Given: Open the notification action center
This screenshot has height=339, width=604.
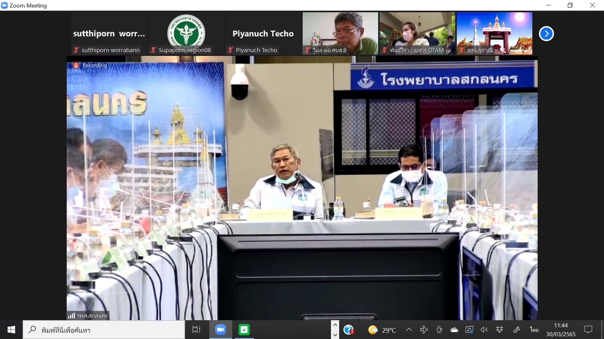Looking at the screenshot, I should 588,330.
